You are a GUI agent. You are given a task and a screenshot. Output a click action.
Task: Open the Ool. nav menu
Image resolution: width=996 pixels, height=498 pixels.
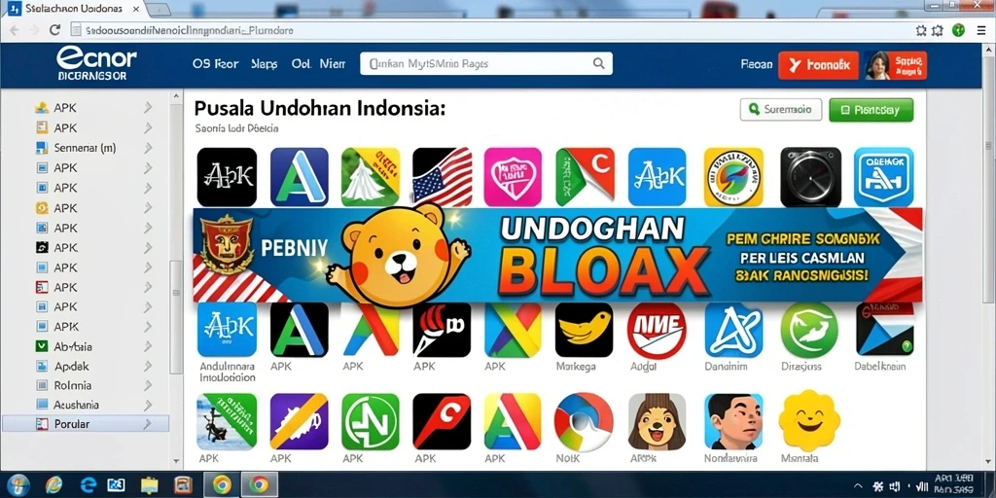click(300, 63)
